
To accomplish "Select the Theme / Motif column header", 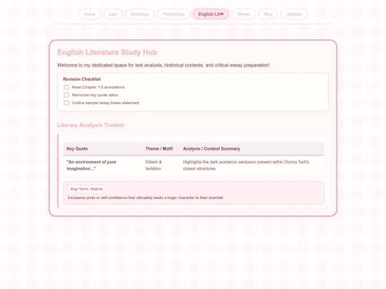I will (x=159, y=148).
